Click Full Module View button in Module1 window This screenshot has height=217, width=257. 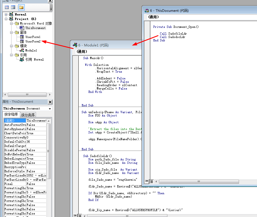(80, 216)
